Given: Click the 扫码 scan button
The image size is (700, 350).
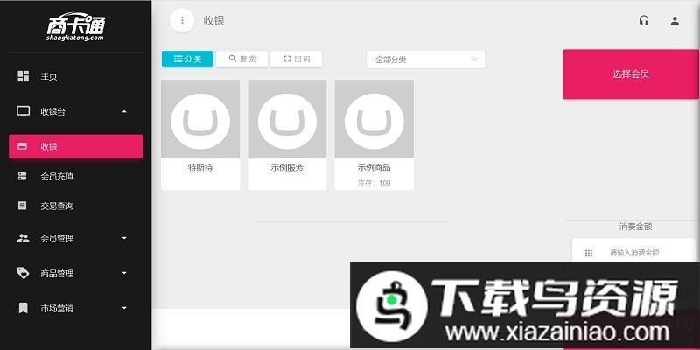Looking at the screenshot, I should (x=297, y=59).
